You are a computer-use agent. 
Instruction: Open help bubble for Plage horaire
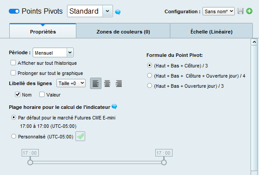tap(114, 107)
